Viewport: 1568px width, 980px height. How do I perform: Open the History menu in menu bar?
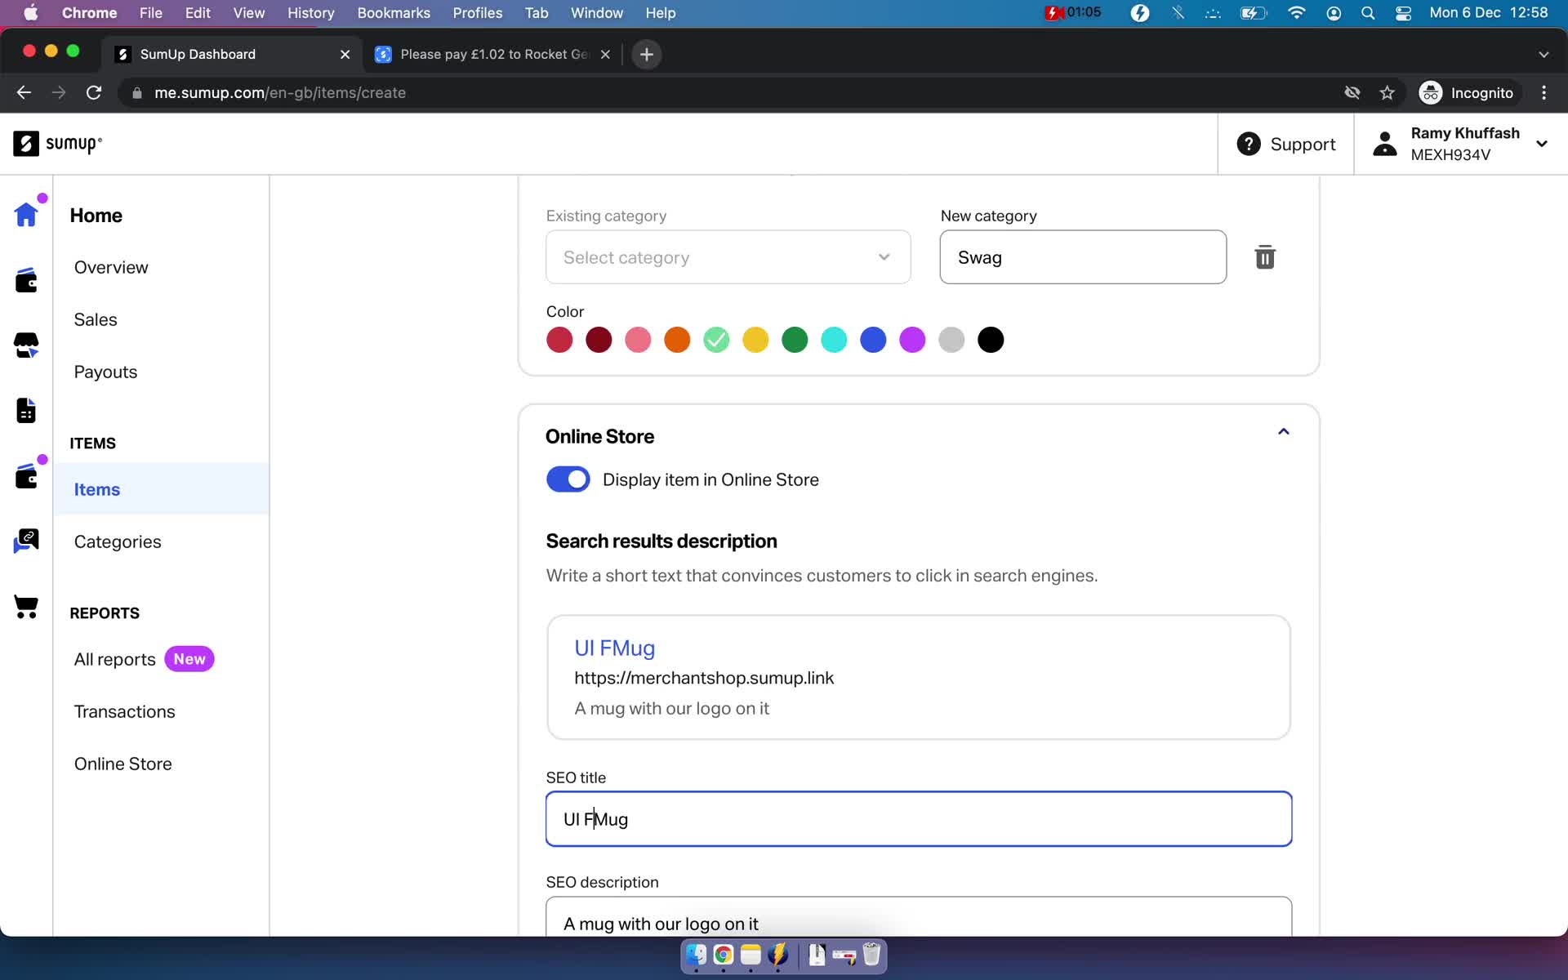coord(310,12)
